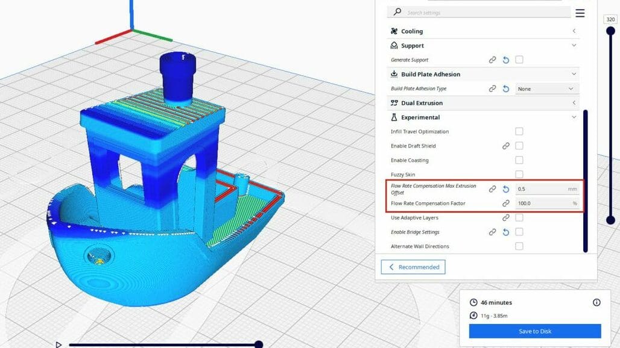Click link icon for Flow Rate Compensation Factor
Image resolution: width=620 pixels, height=348 pixels.
(506, 203)
